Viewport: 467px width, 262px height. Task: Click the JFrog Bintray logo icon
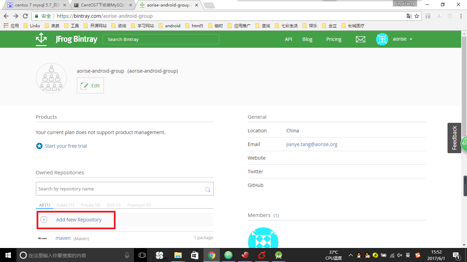[41, 39]
